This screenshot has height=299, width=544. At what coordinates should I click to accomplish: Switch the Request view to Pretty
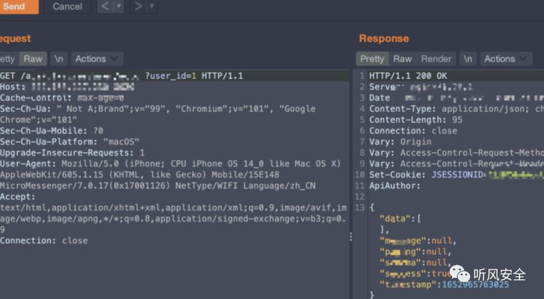click(7, 59)
